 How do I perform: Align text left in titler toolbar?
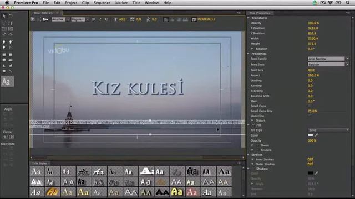click(166, 20)
